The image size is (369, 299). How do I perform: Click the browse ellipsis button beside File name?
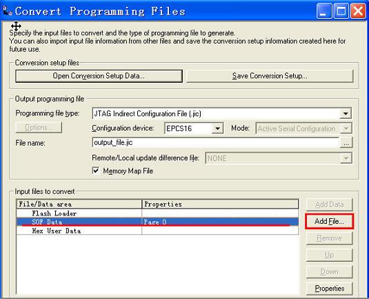coord(346,142)
